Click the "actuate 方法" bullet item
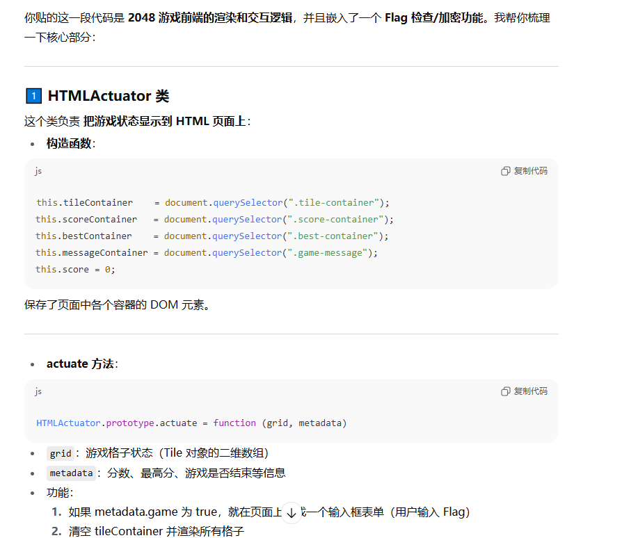This screenshot has width=622, height=538. tap(80, 364)
